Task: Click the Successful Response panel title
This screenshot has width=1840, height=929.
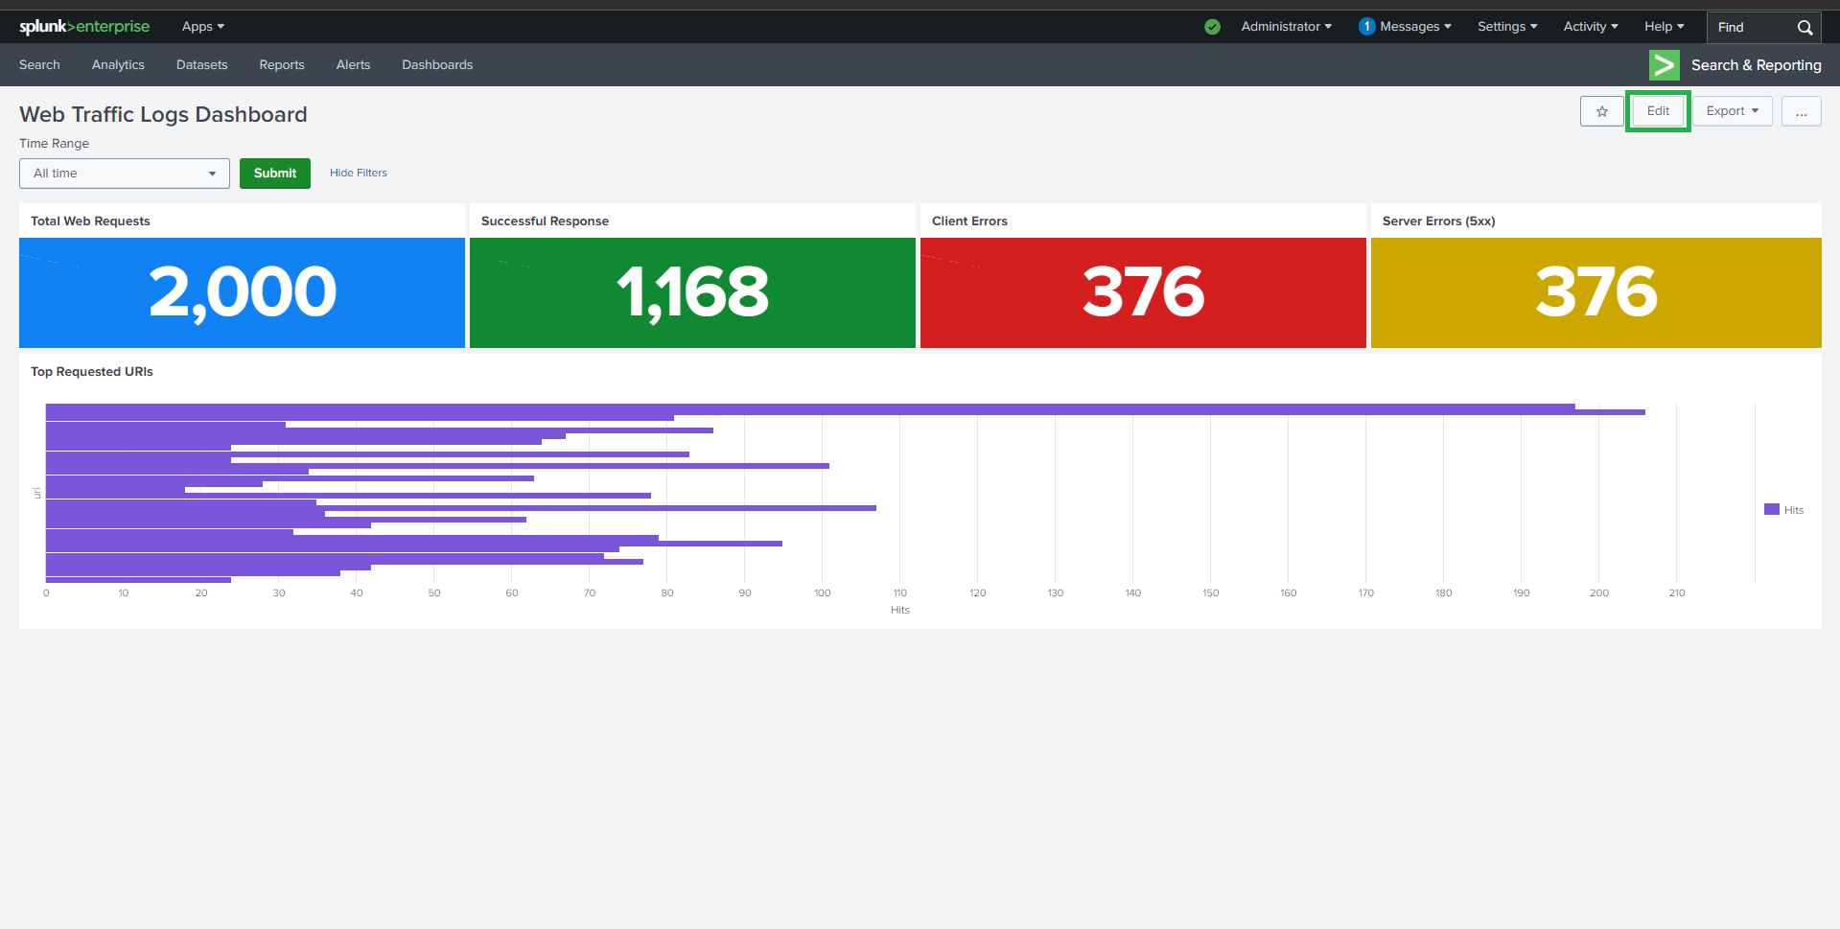Action: 545,221
